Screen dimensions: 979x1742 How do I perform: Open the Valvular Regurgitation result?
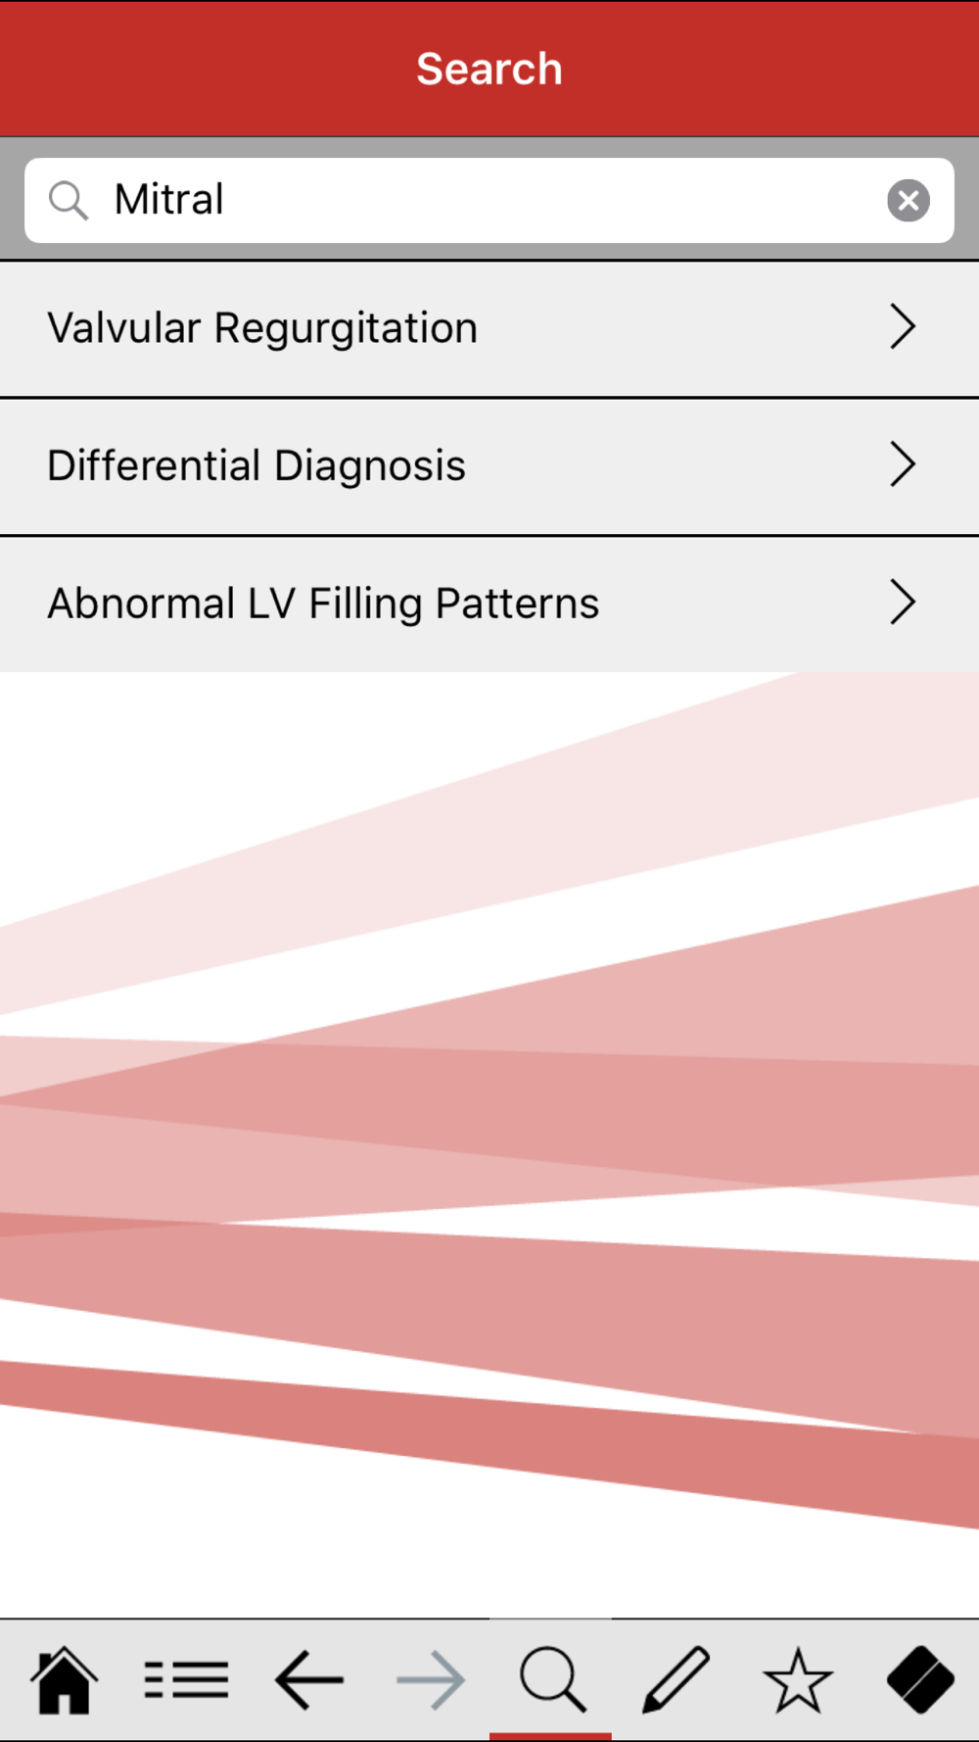pyautogui.click(x=489, y=328)
